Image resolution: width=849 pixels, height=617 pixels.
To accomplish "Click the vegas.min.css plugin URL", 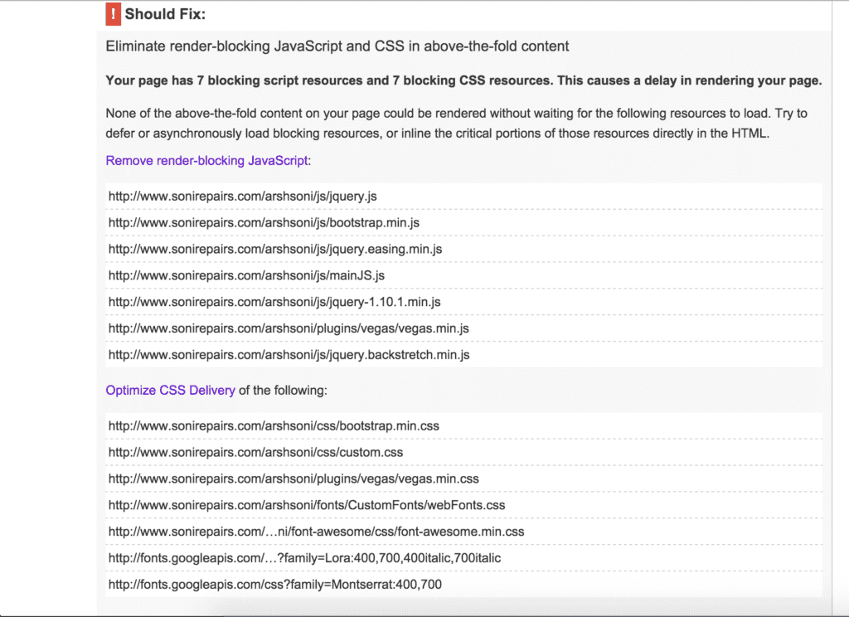I will click(294, 479).
